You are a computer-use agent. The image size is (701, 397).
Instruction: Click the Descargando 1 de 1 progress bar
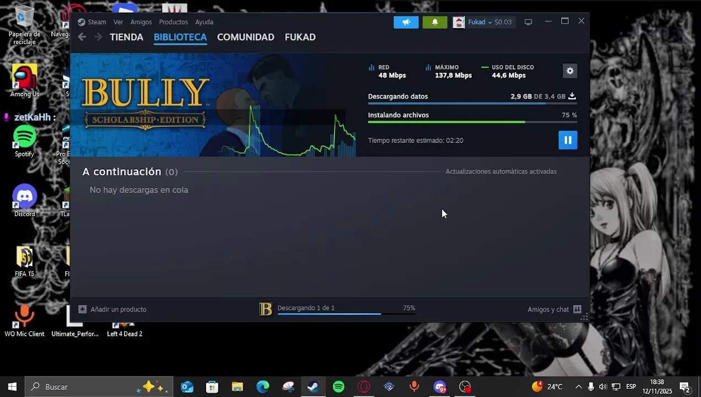coord(346,314)
